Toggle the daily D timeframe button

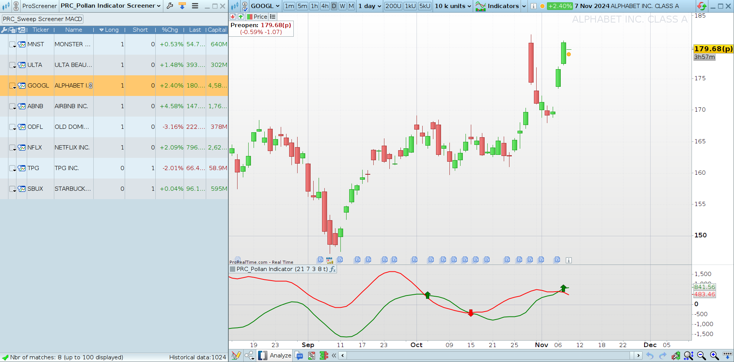click(x=334, y=6)
